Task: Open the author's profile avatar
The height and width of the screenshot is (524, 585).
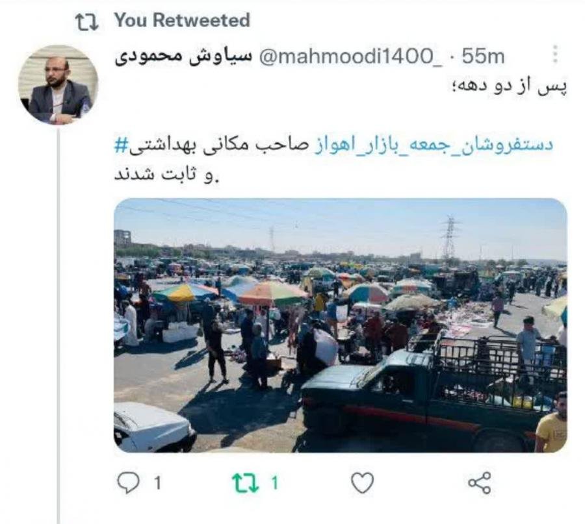Action: click(58, 84)
